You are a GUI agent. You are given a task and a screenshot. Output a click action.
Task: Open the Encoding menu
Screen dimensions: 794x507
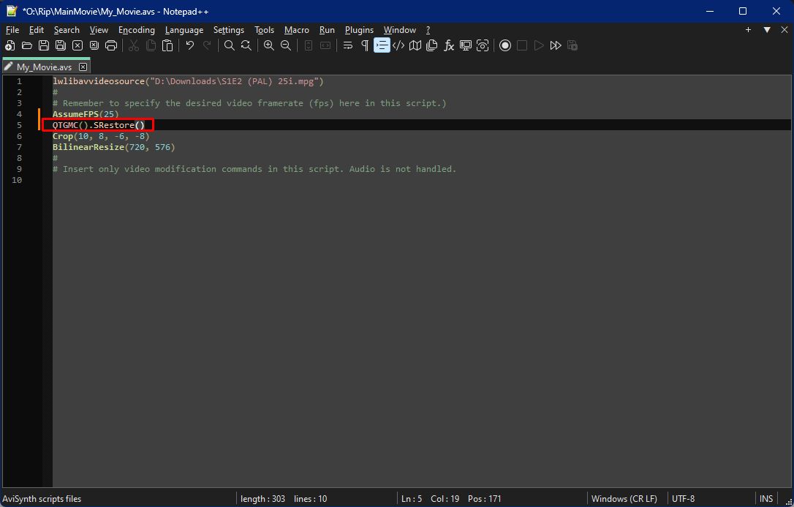[137, 30]
